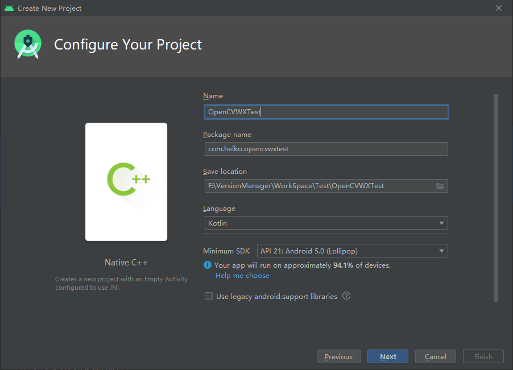Viewport: 513px width, 370px height.
Task: Click the folder browse icon in Save location
Action: tap(440, 186)
